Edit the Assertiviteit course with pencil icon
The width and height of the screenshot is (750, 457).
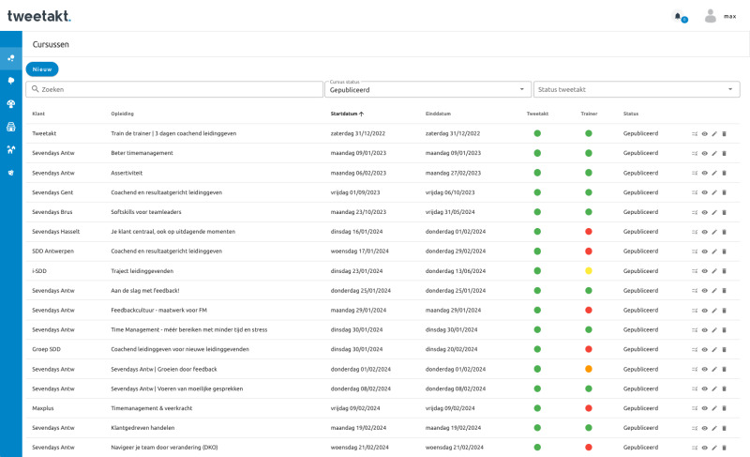coord(714,173)
